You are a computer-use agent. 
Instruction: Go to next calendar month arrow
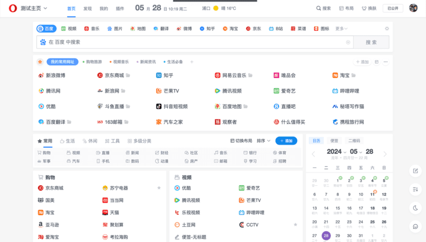(385, 154)
